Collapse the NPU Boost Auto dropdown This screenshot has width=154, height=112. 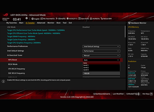click(101, 60)
